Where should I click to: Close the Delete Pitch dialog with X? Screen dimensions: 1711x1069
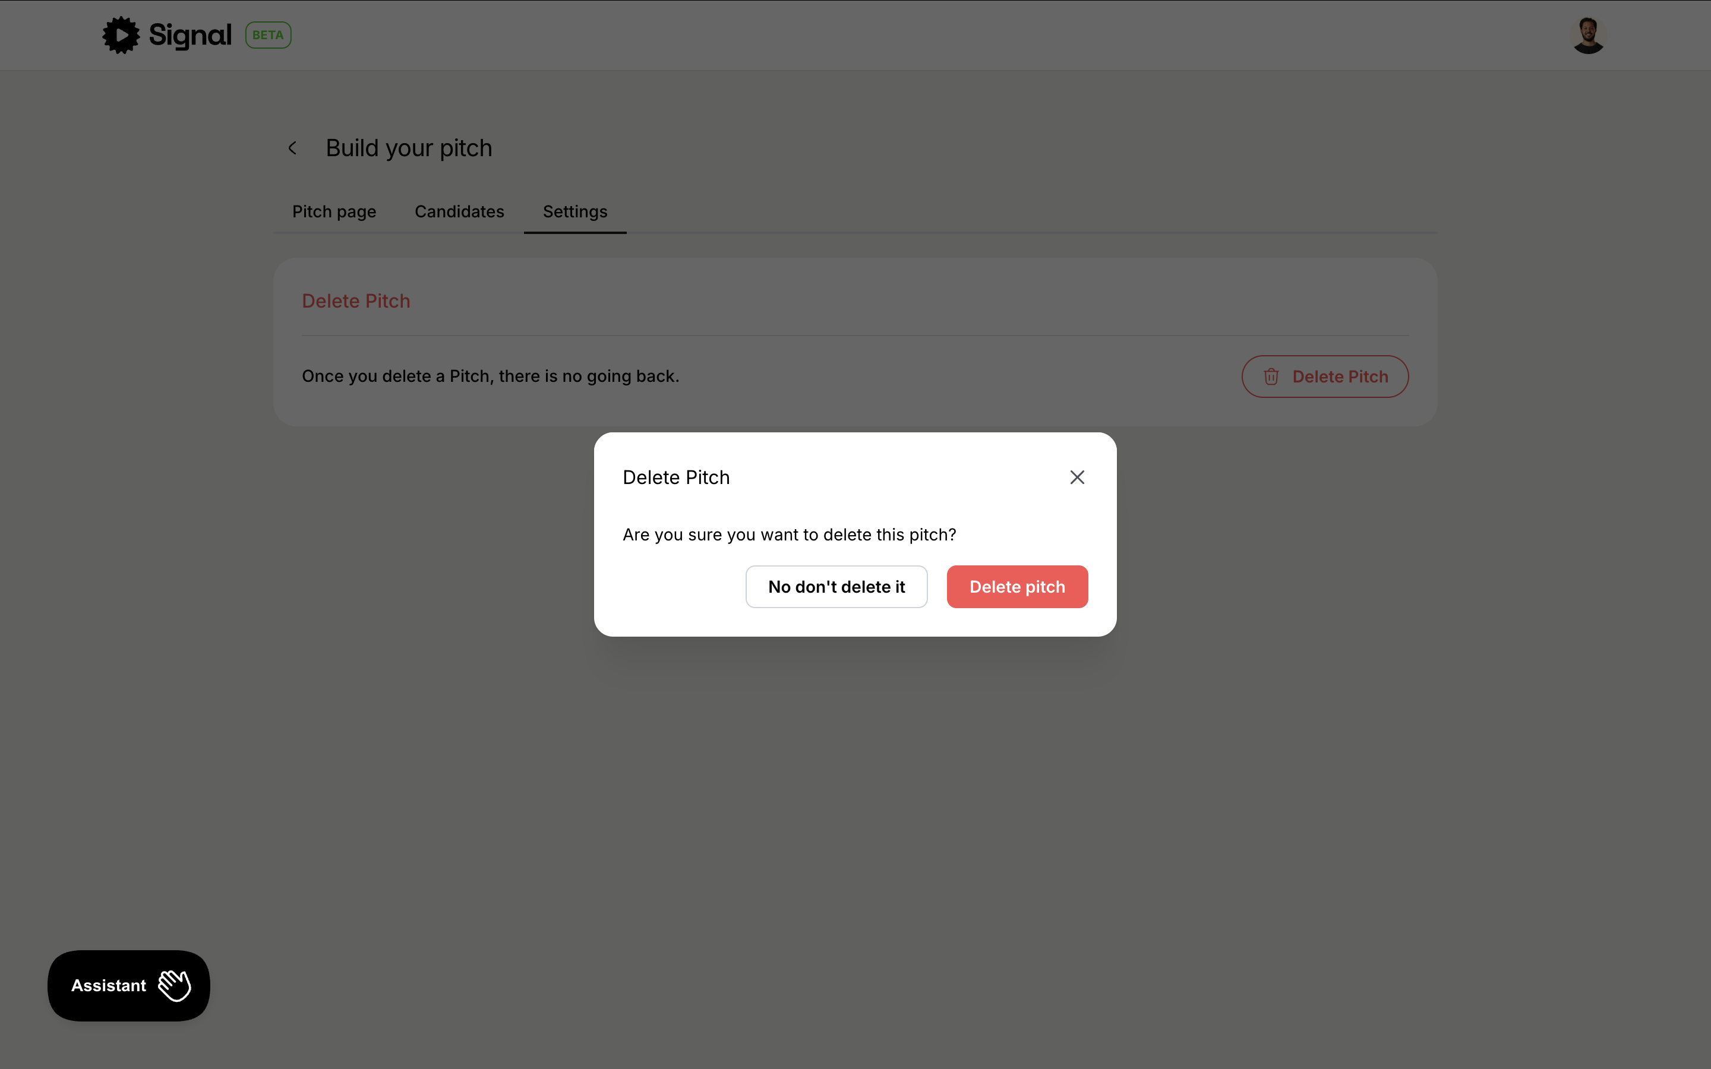[1077, 477]
